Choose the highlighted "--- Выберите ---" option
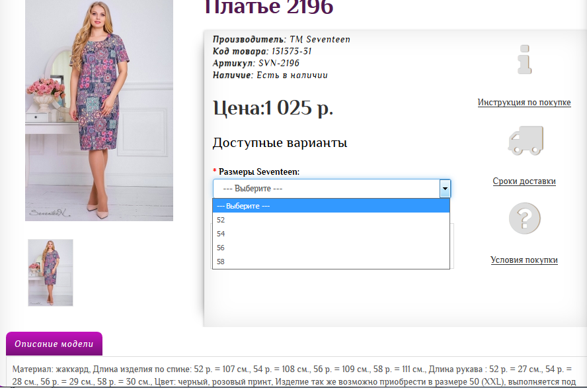The image size is (587, 388). tap(264, 206)
